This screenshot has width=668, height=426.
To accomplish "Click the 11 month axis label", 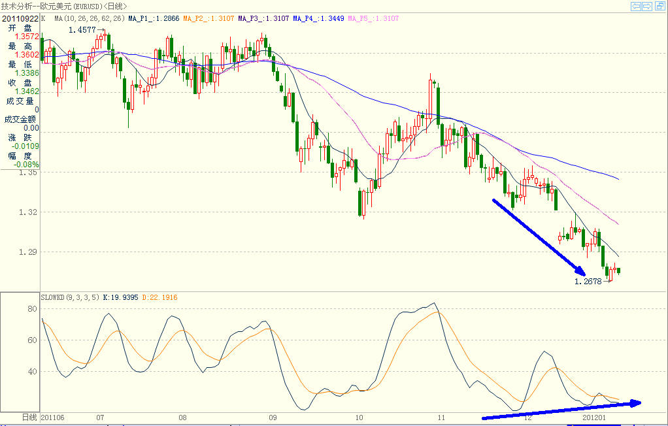I will click(x=441, y=418).
